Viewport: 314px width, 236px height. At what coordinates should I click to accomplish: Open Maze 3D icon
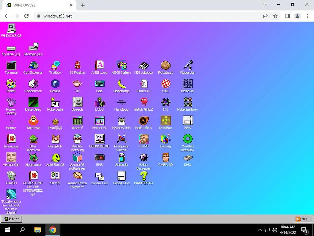[x=188, y=84]
